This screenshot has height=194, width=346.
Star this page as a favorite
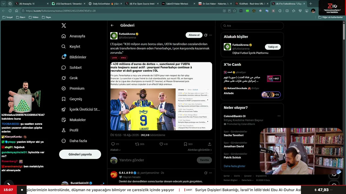coord(234,11)
